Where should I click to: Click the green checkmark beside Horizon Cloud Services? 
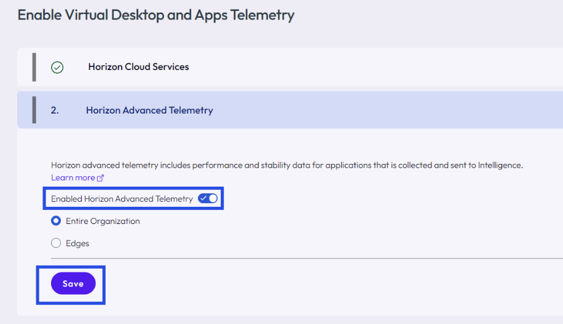57,67
